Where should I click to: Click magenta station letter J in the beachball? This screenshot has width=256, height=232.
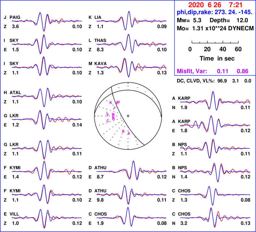click(x=114, y=108)
